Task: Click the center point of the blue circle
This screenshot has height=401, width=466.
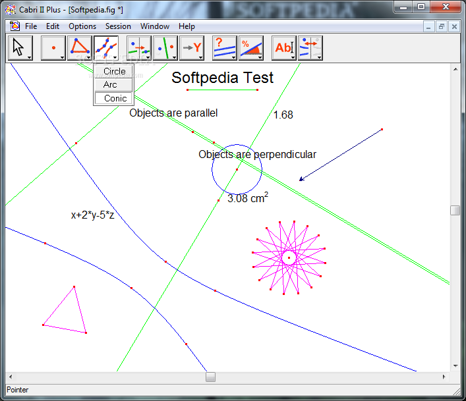Action: click(x=237, y=169)
